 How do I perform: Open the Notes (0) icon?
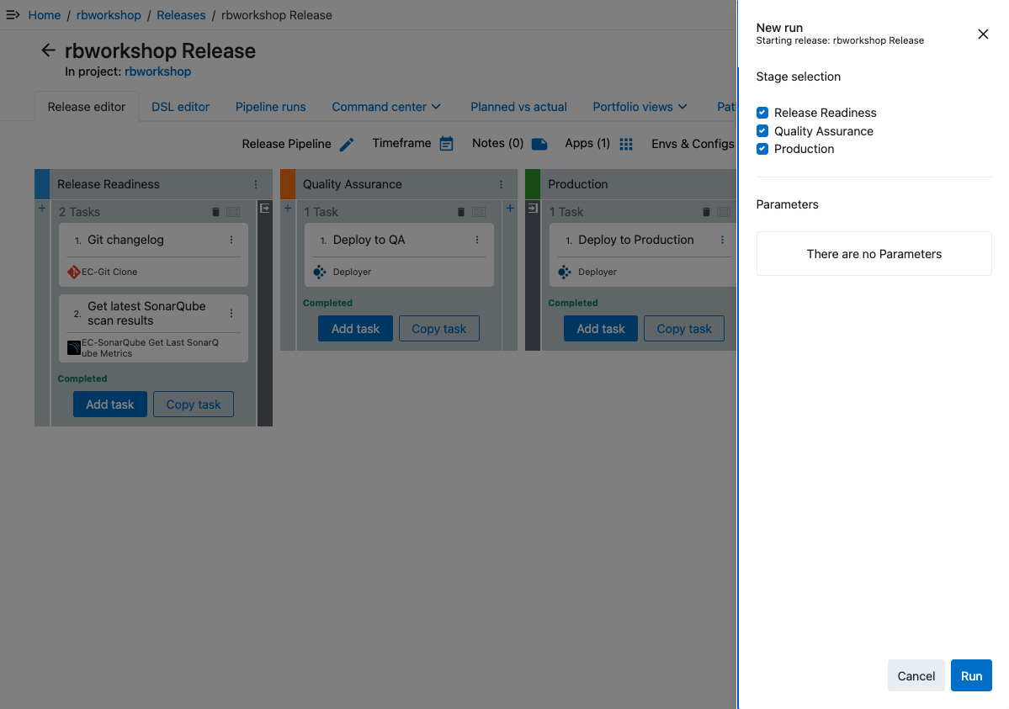(x=539, y=144)
